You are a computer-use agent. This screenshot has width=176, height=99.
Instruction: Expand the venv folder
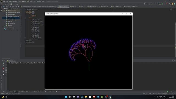pos(5,10)
